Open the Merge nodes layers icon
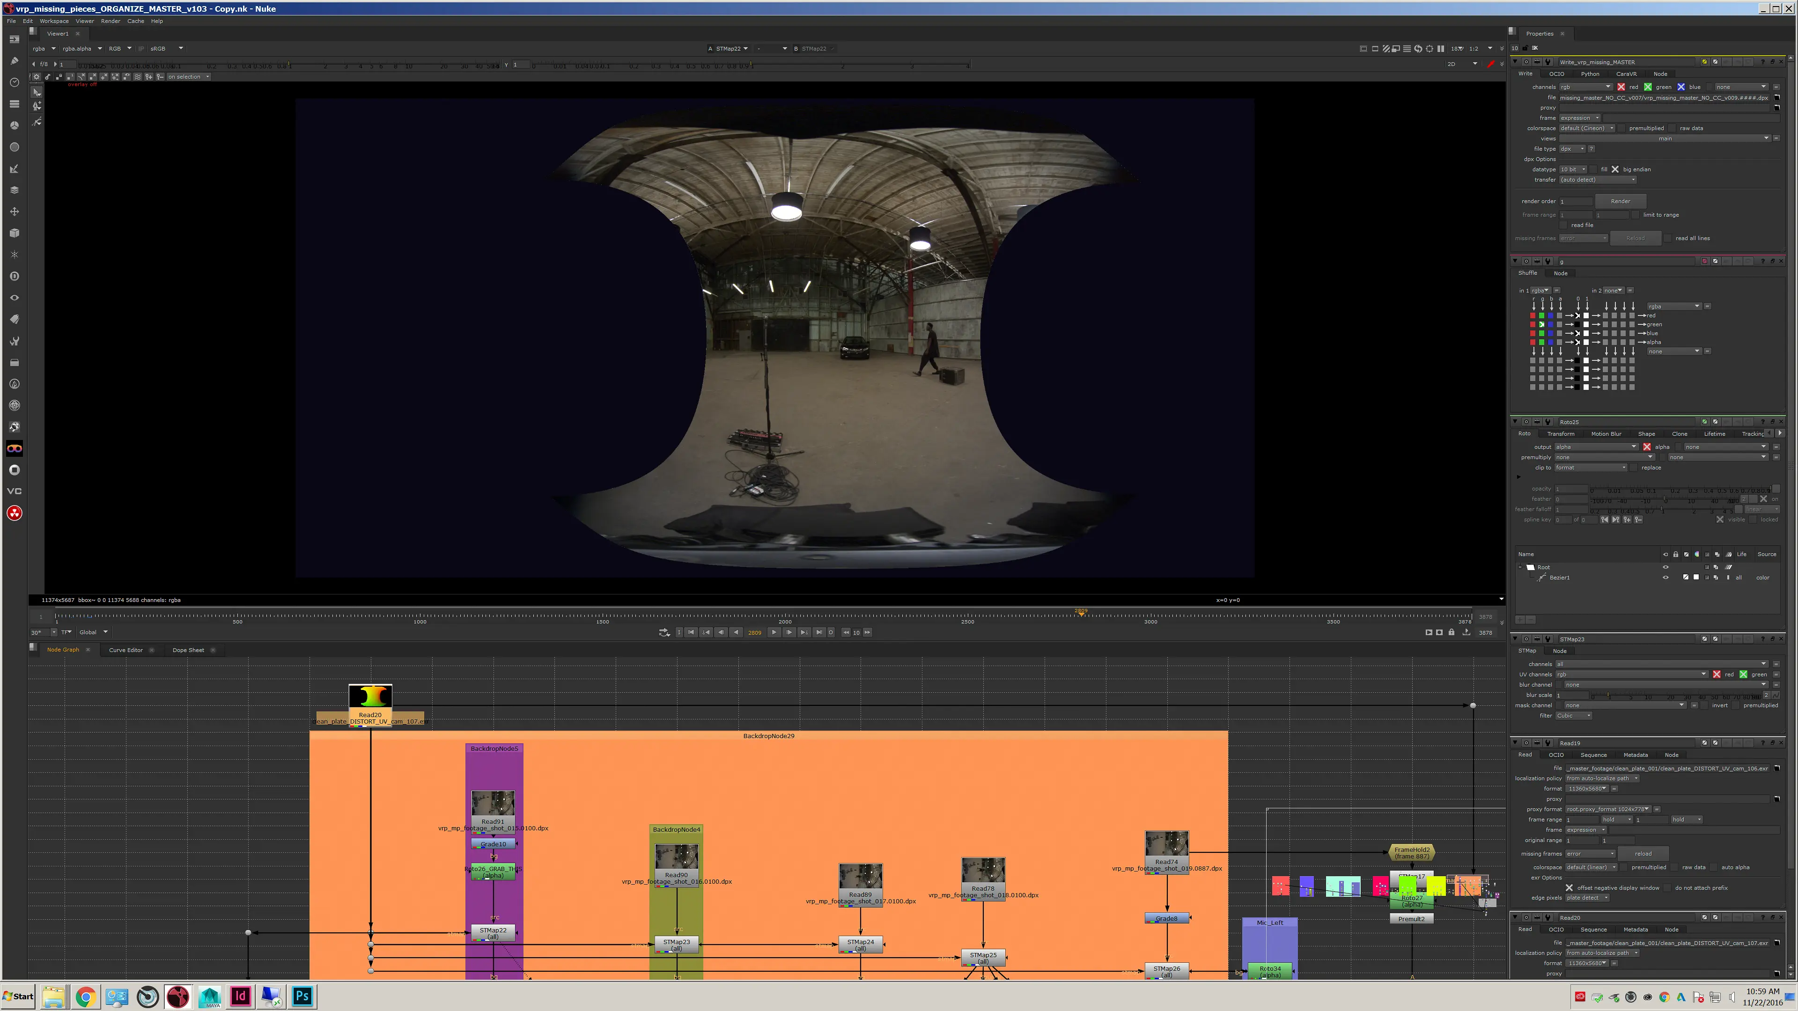This screenshot has height=1011, width=1798. click(14, 190)
